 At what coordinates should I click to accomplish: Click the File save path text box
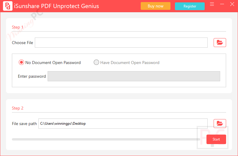[x=123, y=124]
